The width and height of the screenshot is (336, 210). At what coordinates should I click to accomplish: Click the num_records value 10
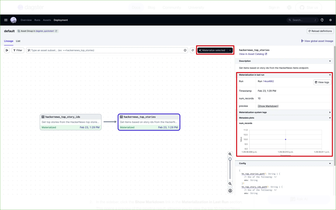(x=259, y=98)
